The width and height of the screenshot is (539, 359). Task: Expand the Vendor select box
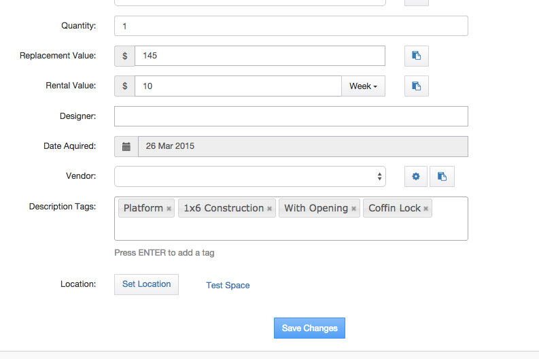250,176
